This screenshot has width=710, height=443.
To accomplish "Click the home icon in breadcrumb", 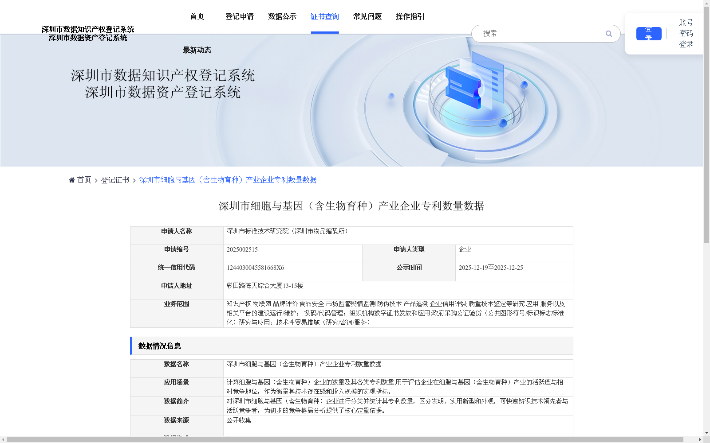I will 72,180.
